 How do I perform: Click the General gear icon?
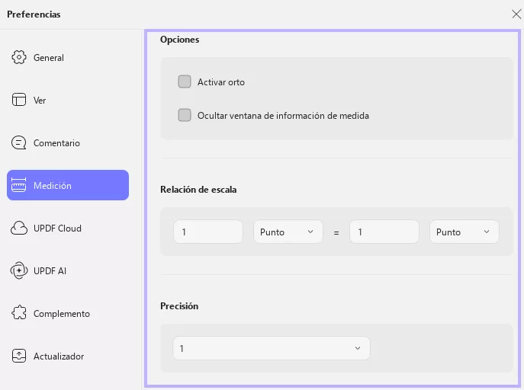(19, 57)
